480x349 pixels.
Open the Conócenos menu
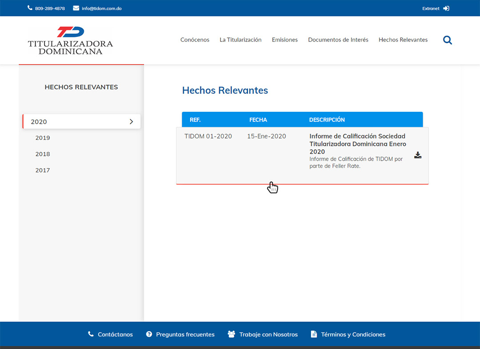tap(195, 40)
